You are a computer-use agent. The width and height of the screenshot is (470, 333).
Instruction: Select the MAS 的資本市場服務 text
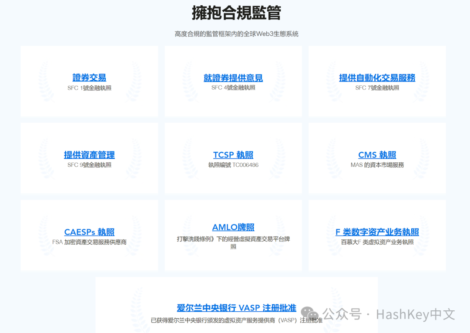(377, 165)
